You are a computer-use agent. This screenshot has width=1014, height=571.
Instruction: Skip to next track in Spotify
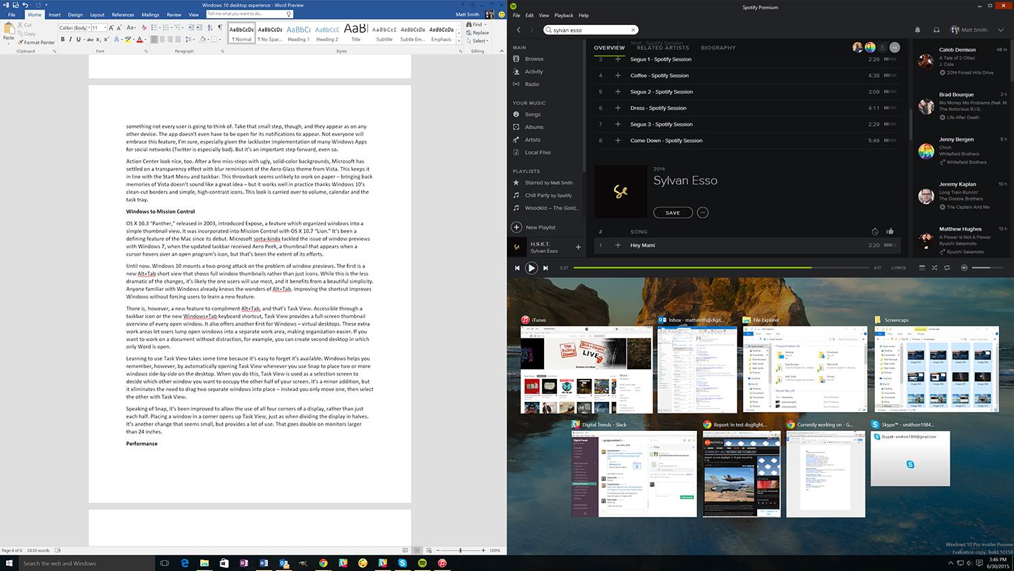(546, 268)
